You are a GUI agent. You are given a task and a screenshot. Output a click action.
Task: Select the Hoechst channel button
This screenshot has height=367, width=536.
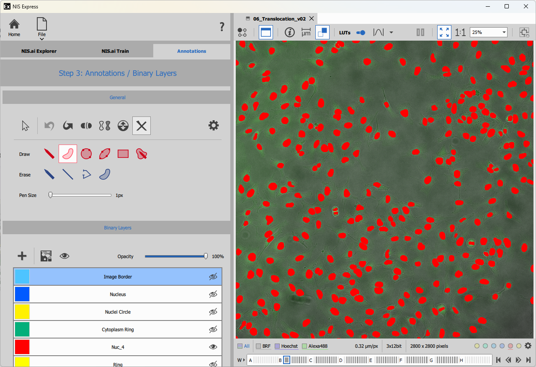286,346
